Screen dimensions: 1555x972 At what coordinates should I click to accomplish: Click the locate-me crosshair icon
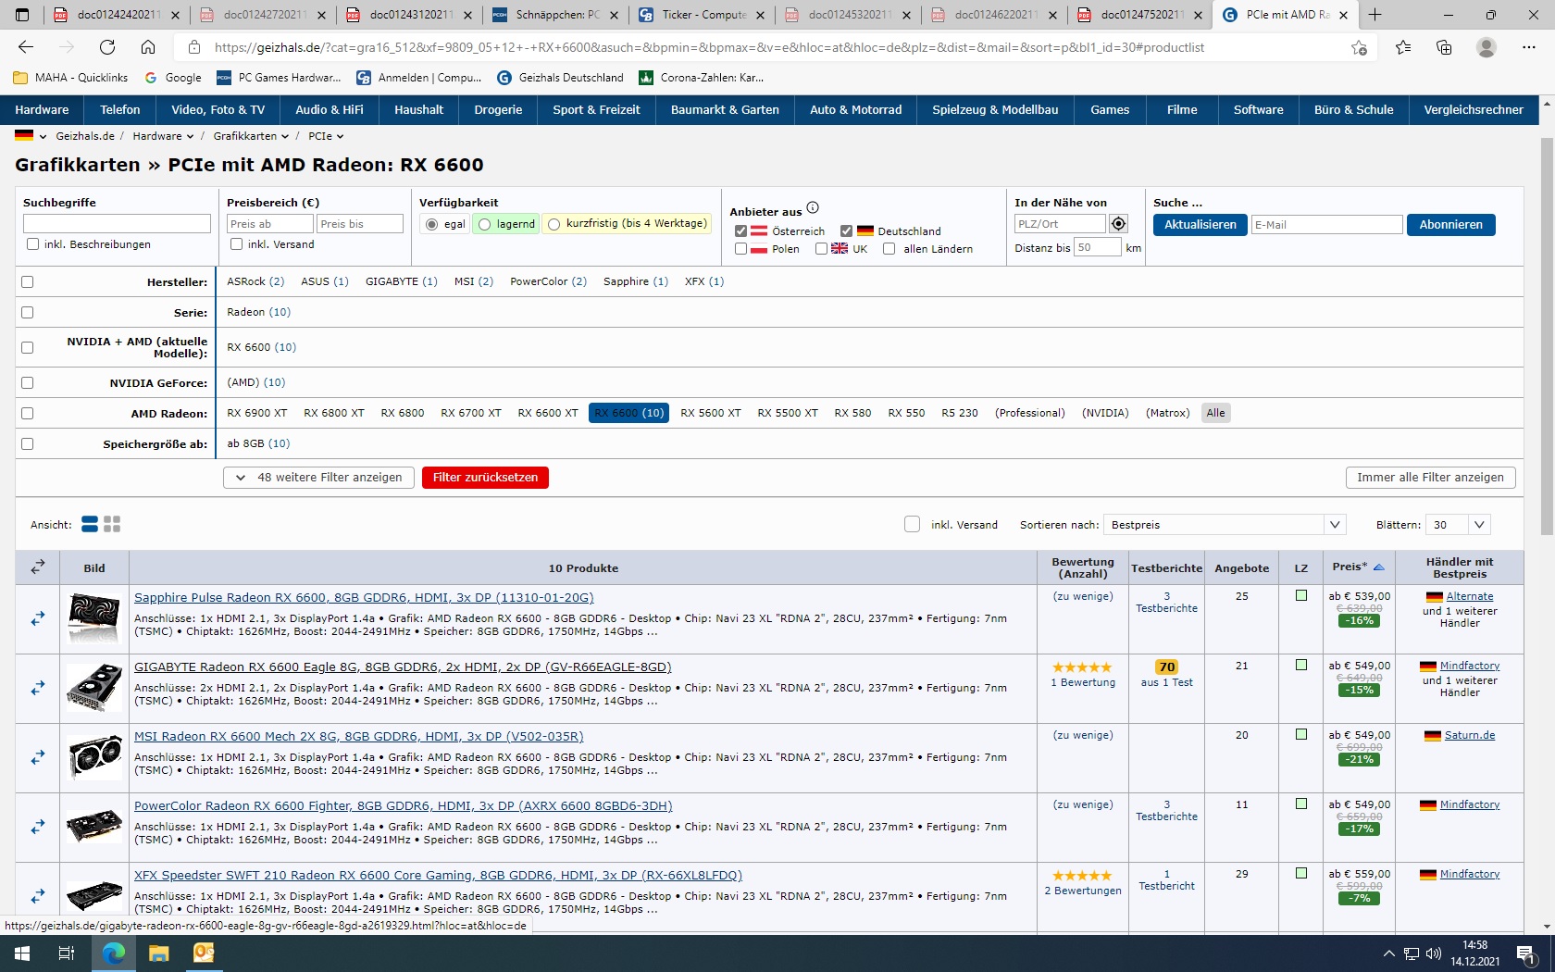[x=1118, y=224]
